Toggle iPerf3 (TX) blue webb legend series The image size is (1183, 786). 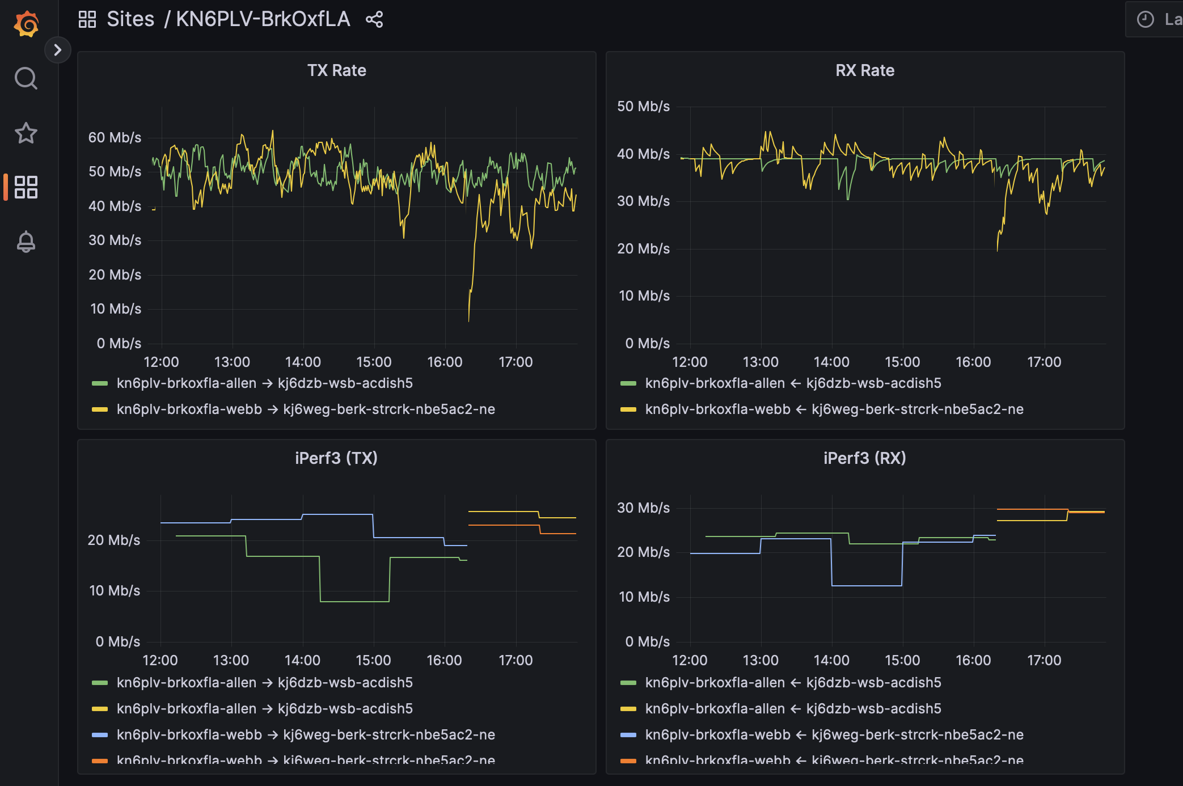click(x=306, y=735)
